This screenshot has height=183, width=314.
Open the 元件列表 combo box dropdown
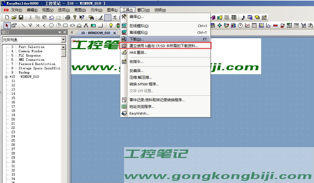pos(64,40)
